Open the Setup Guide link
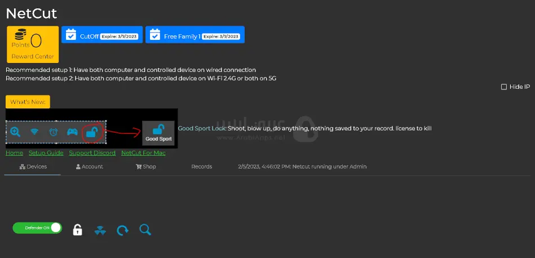Image resolution: width=535 pixels, height=258 pixels. click(46, 153)
